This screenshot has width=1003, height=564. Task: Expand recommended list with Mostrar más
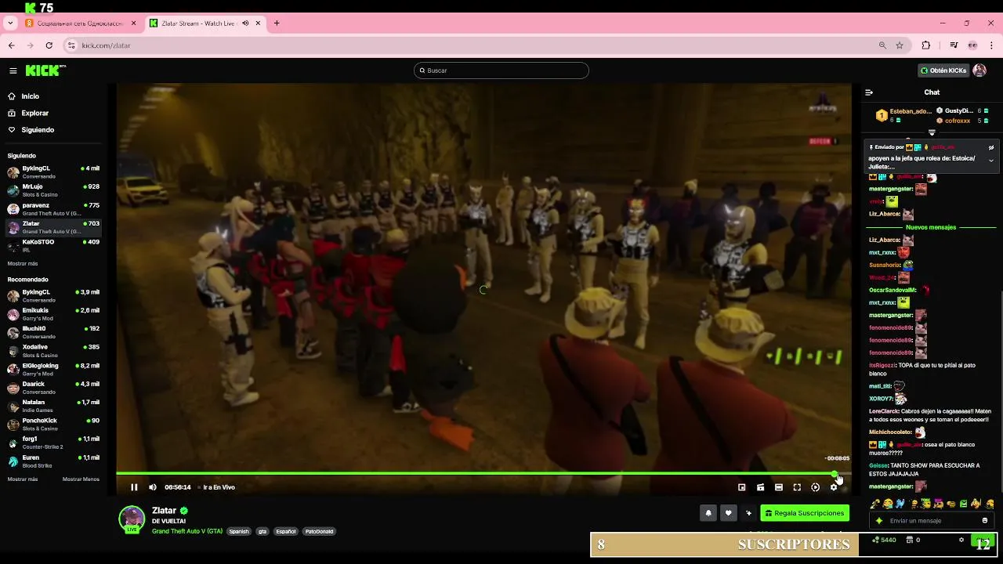[23, 479]
